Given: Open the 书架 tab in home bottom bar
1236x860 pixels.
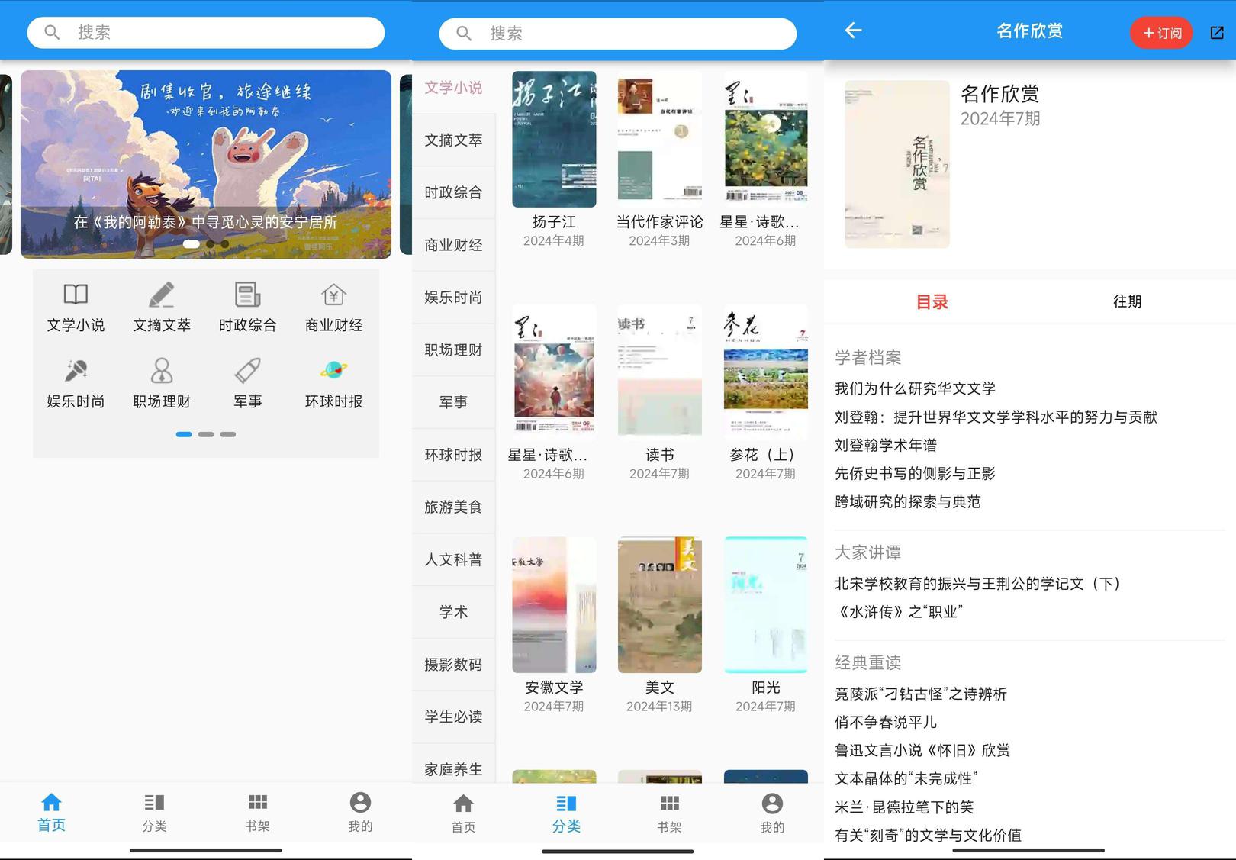Looking at the screenshot, I should point(257,812).
